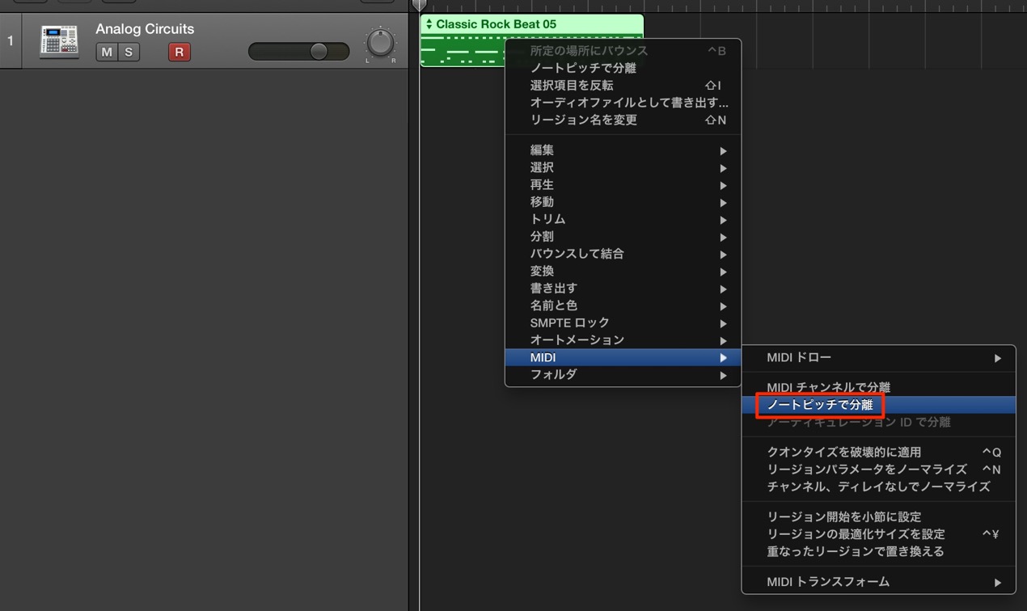Click the loop arrows icon on Classic Rock Beat 05
Viewport: 1027px width, 611px height.
(x=429, y=24)
